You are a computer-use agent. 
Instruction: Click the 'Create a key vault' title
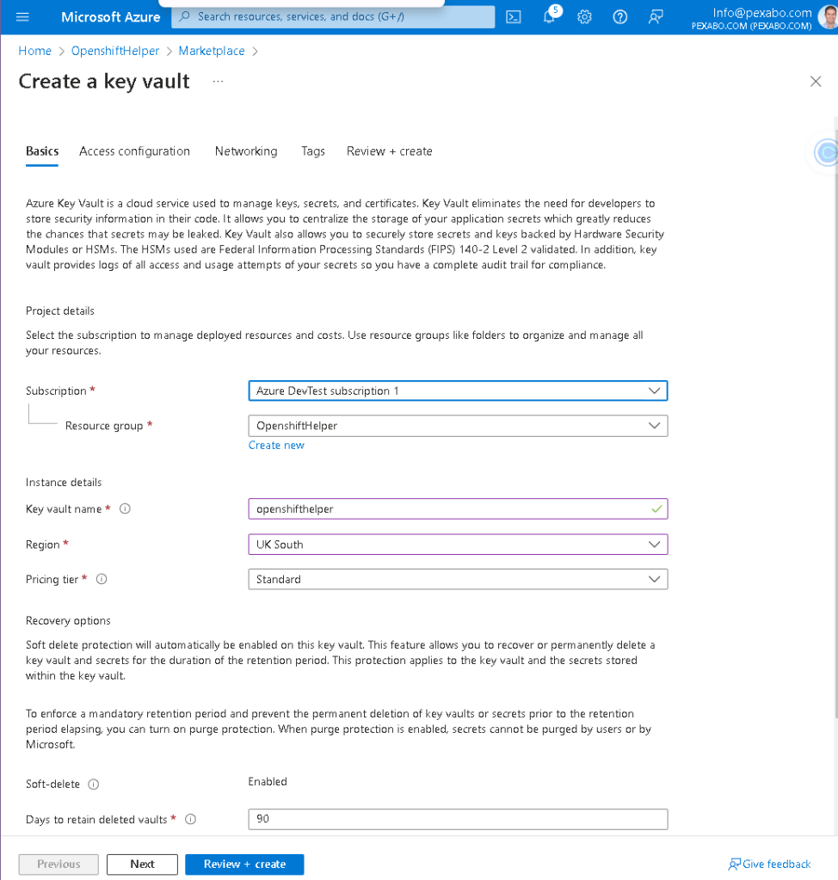(x=104, y=82)
